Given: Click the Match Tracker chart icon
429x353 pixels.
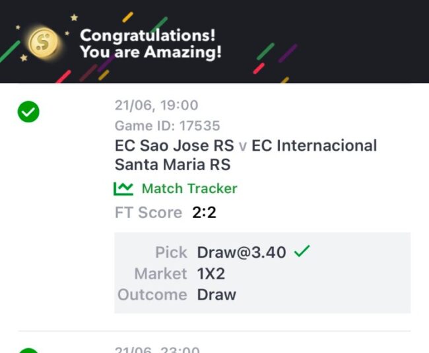Looking at the screenshot, I should [123, 188].
